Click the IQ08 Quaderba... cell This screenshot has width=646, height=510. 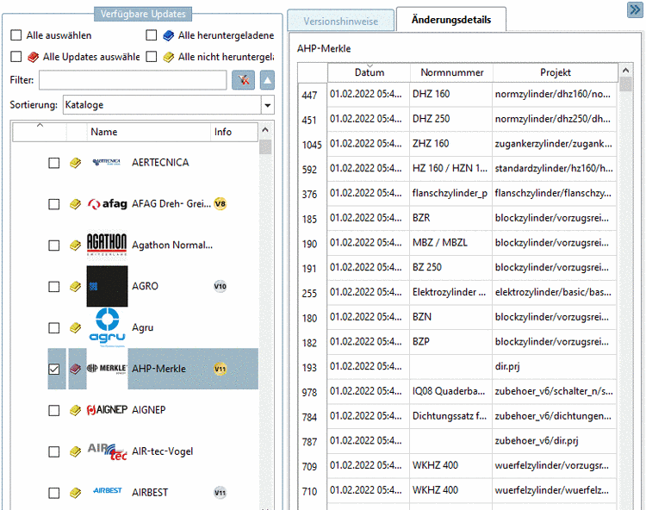(450, 391)
